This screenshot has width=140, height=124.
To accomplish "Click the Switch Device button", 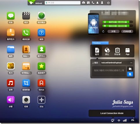I will pyautogui.click(x=127, y=31).
